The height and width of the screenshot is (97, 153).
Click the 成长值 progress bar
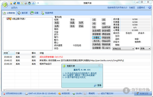click(x=135, y=19)
